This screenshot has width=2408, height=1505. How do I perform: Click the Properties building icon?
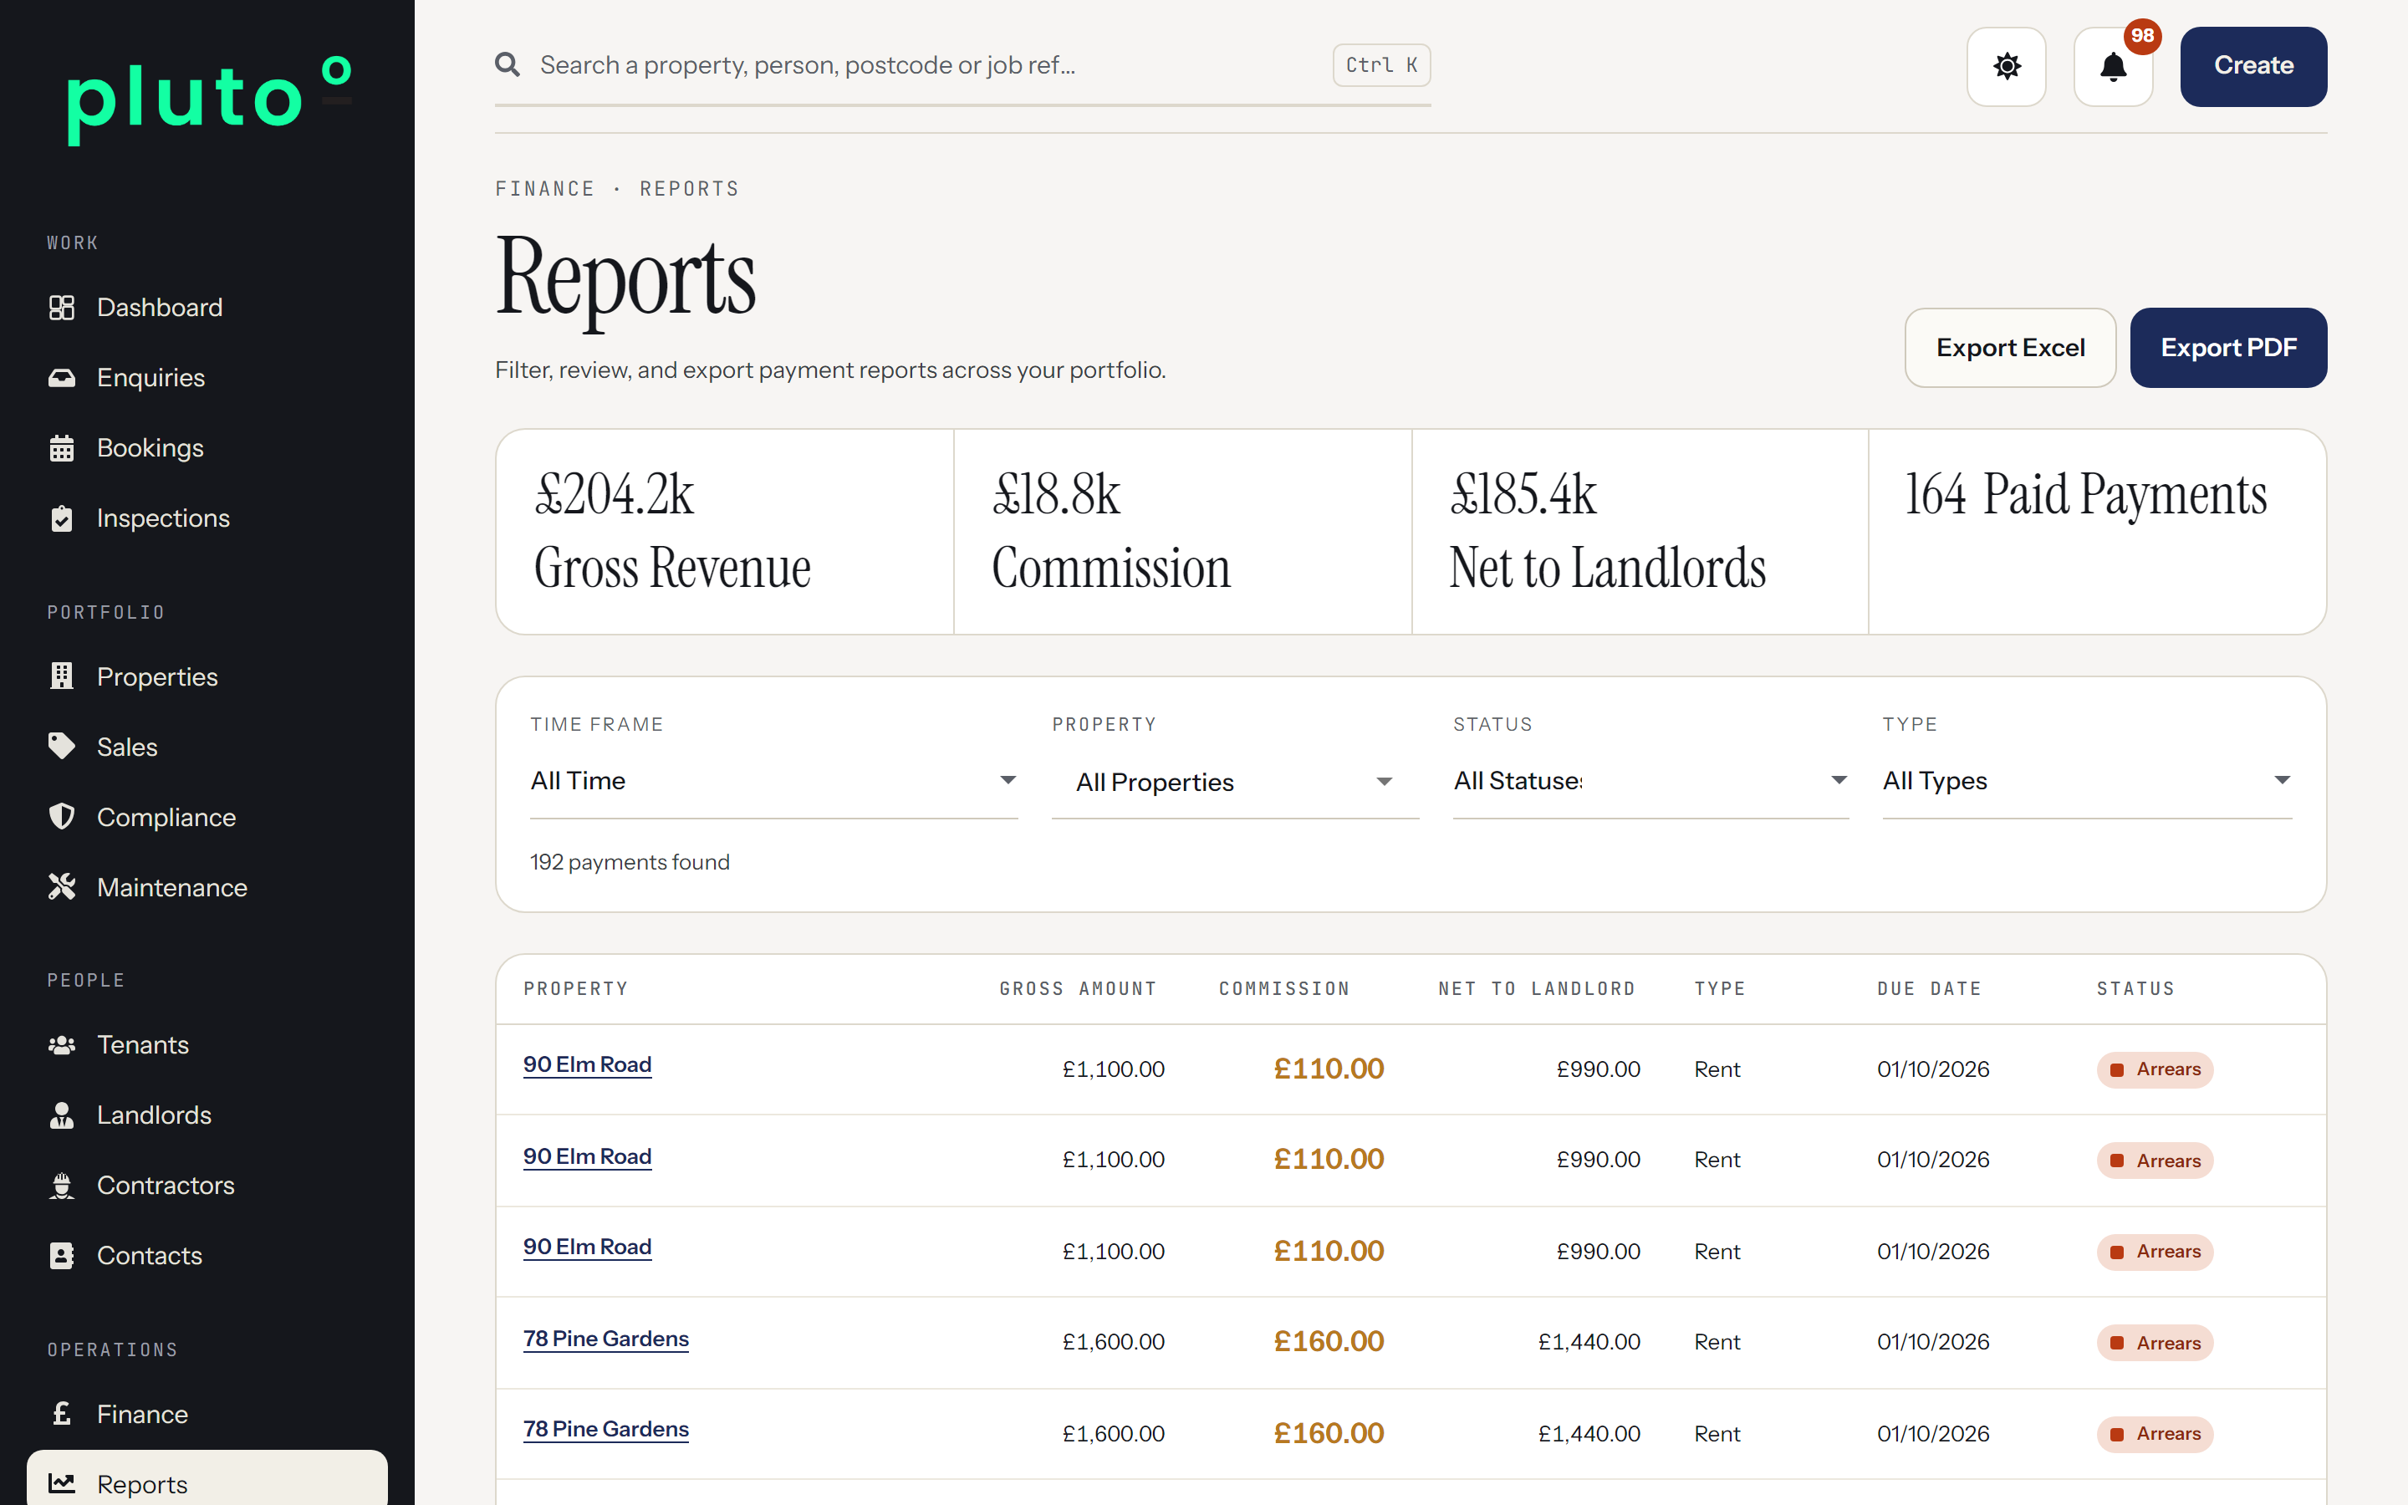pos(62,676)
